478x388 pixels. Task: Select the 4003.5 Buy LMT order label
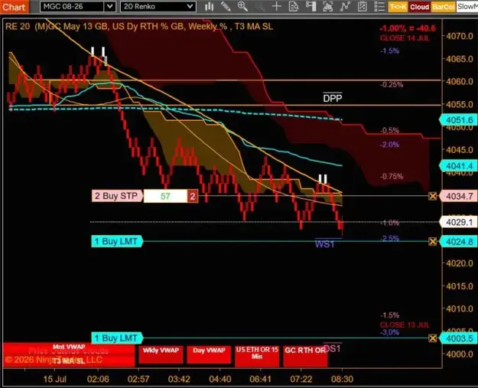click(117, 338)
